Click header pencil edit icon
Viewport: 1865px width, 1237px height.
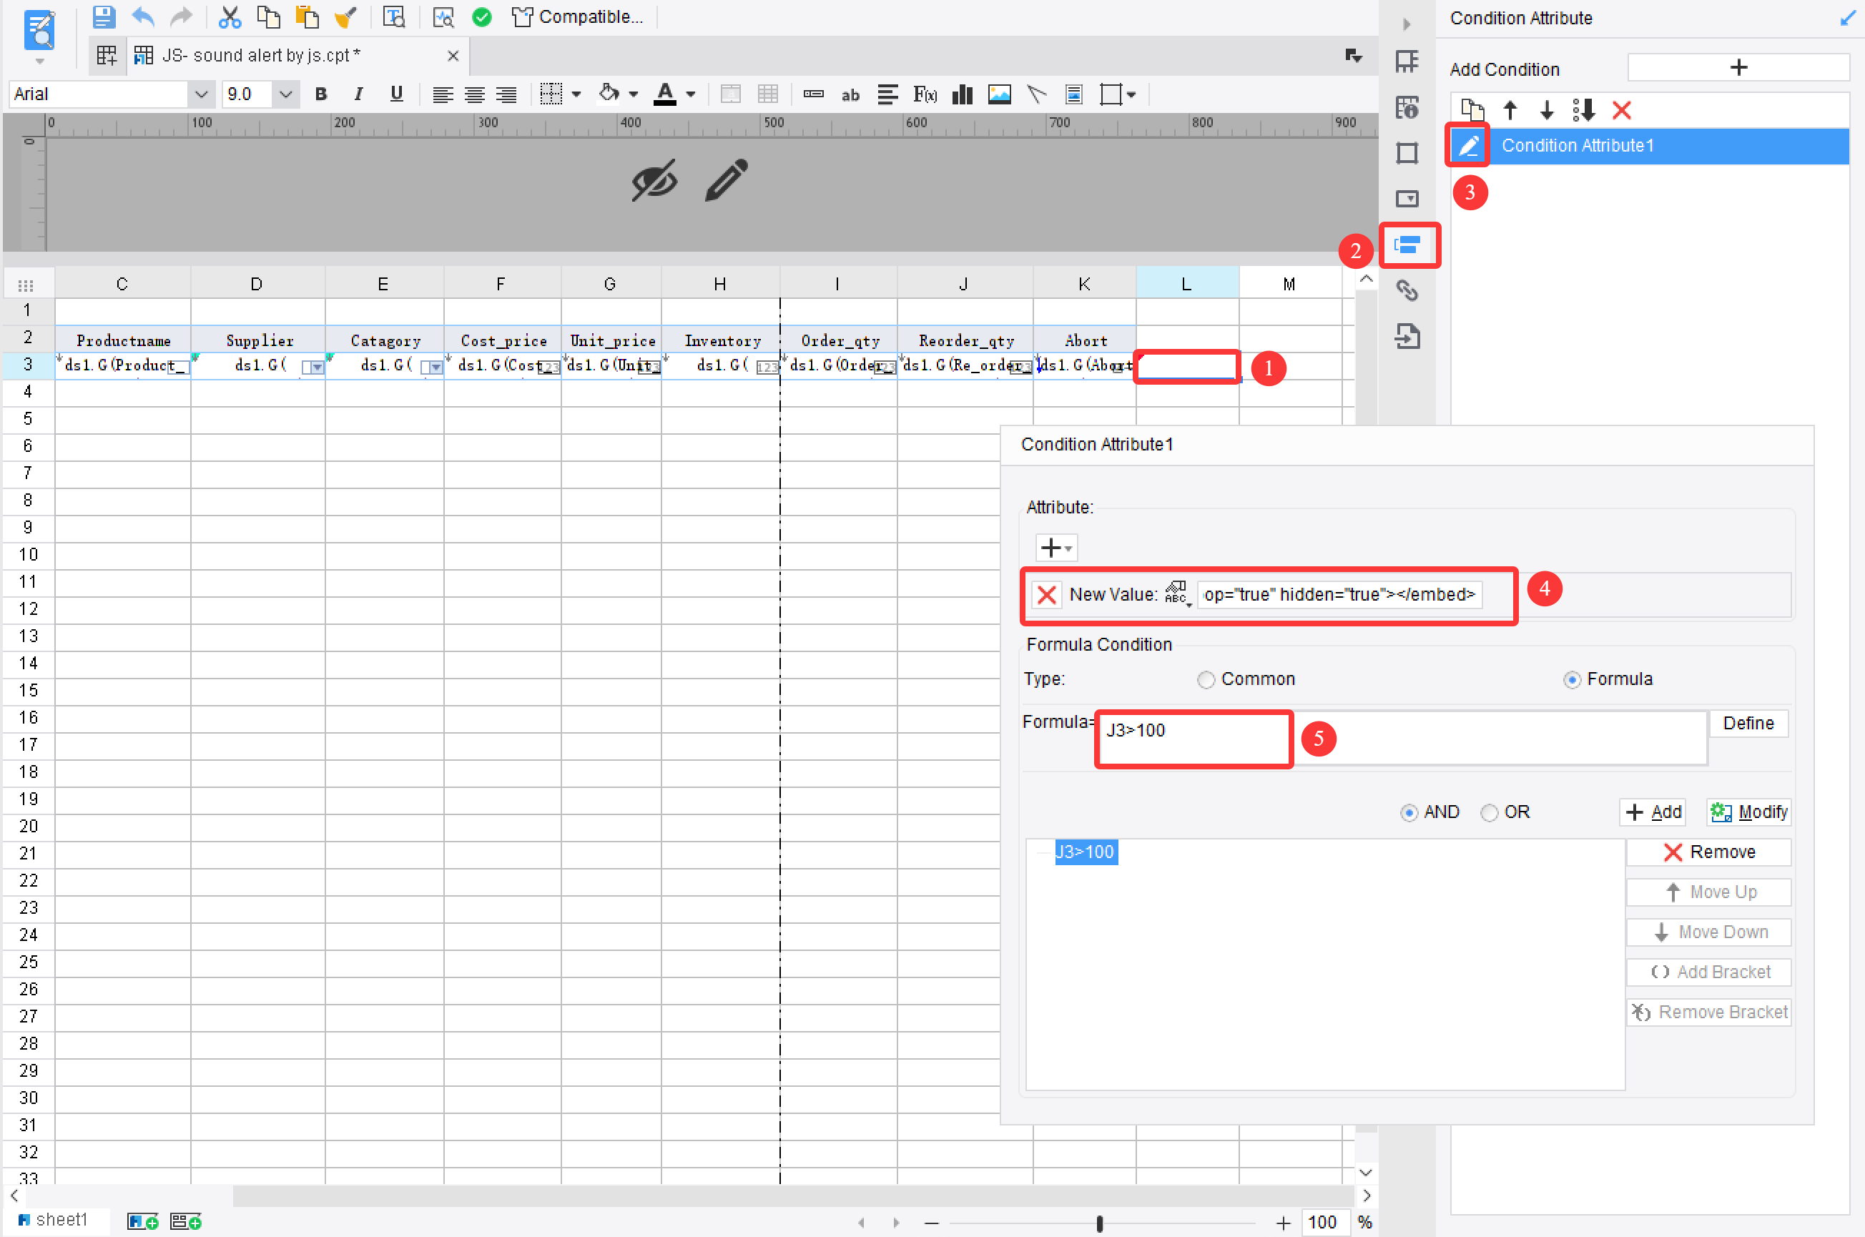pyautogui.click(x=726, y=180)
